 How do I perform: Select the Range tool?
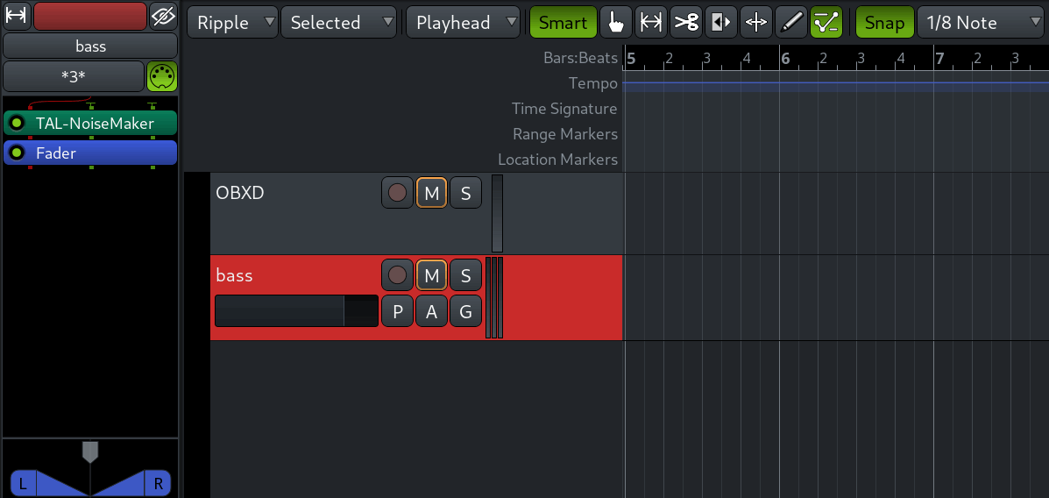coord(650,23)
